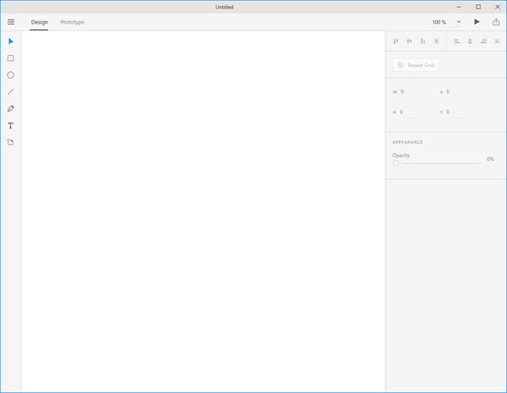This screenshot has width=507, height=393.
Task: Select the Ellipse tool
Action: (x=11, y=75)
